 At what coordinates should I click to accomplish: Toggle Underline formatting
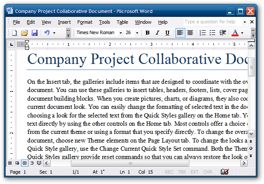tap(166, 33)
